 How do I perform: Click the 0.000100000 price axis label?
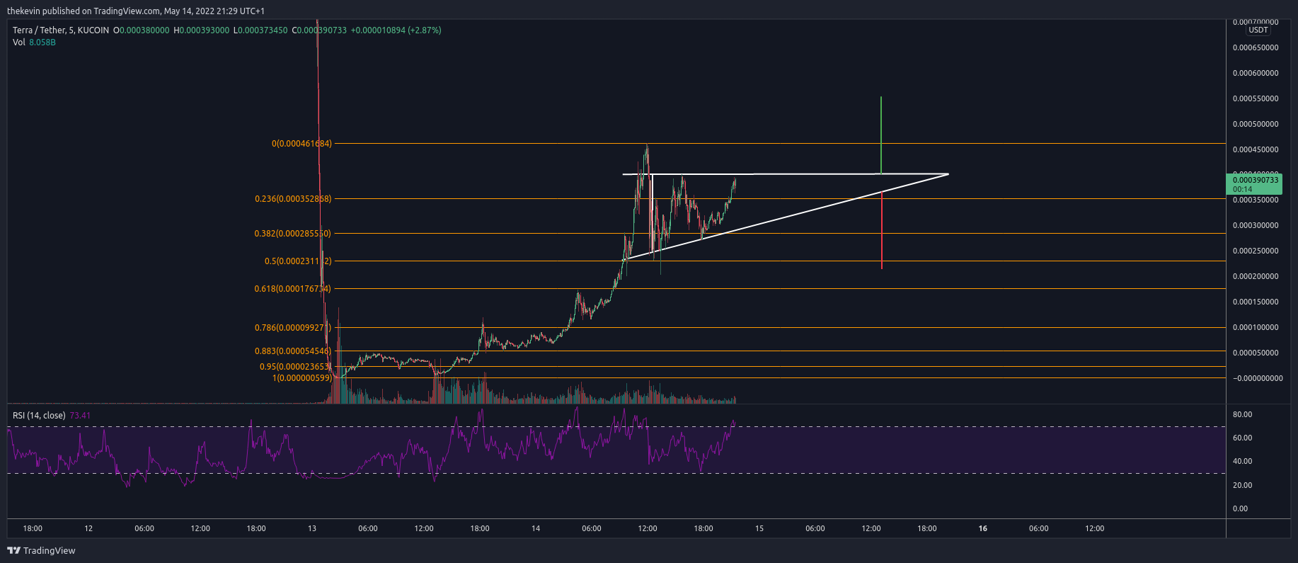click(1256, 328)
